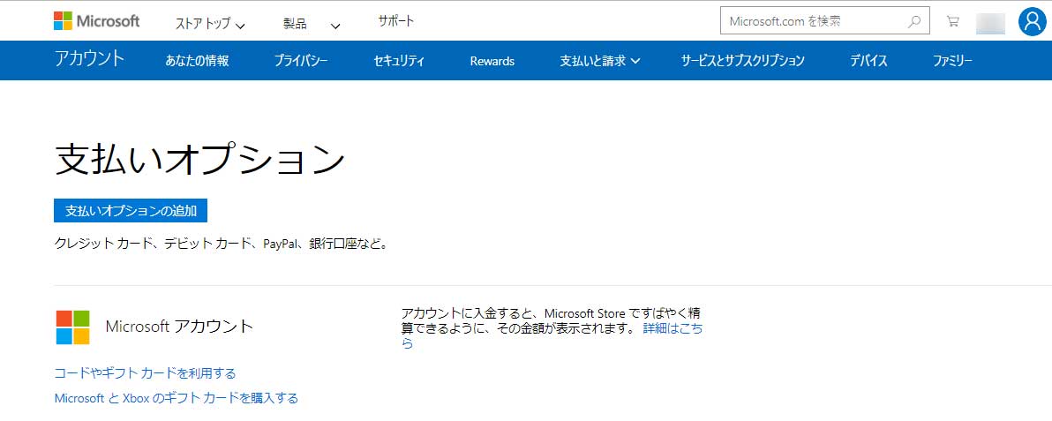Image resolution: width=1052 pixels, height=421 pixels.
Task: Open the サポート menu item
Action: 395,21
